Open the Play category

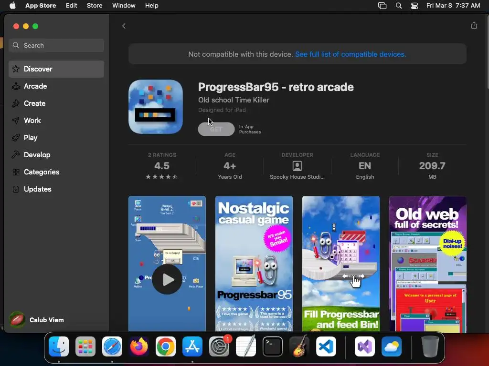pyautogui.click(x=56, y=138)
